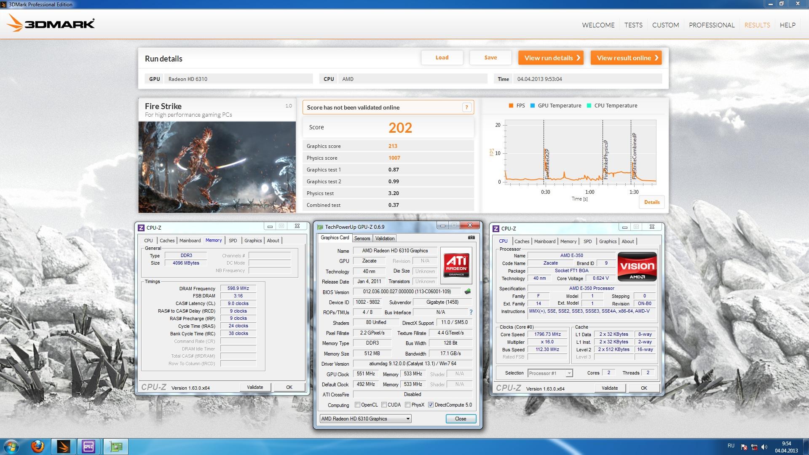
Task: Click the Fire Strike preview thumbnail
Action: coord(217,167)
